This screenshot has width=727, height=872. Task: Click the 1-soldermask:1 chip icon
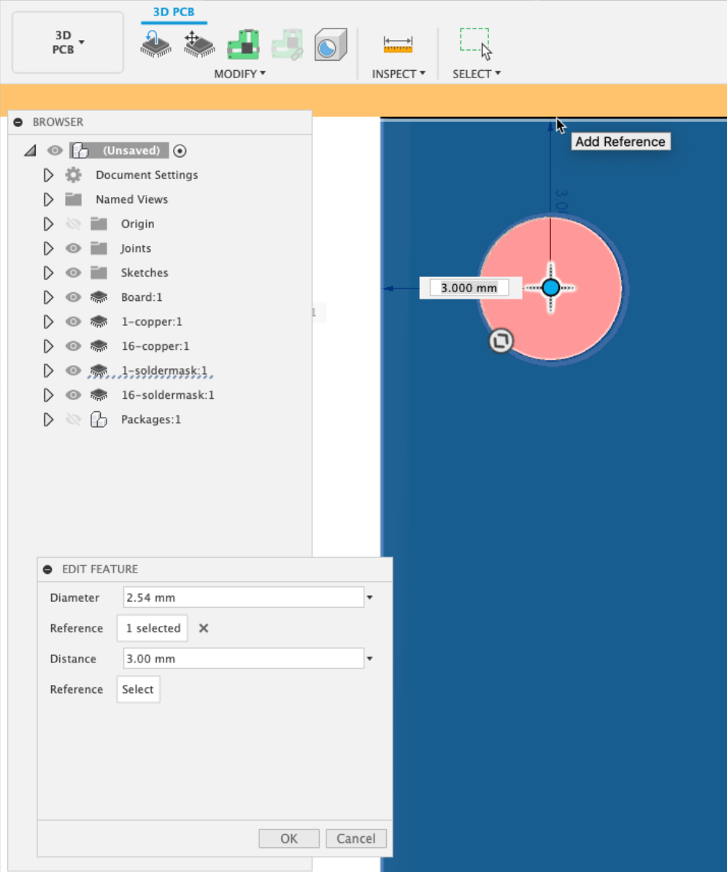(x=99, y=370)
